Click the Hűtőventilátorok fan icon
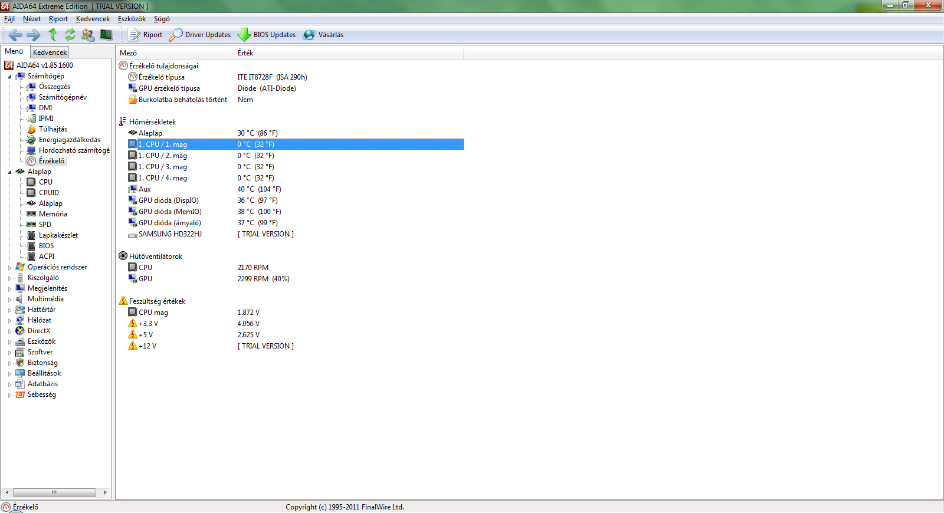Screen dimensions: 944x513 click(x=123, y=256)
